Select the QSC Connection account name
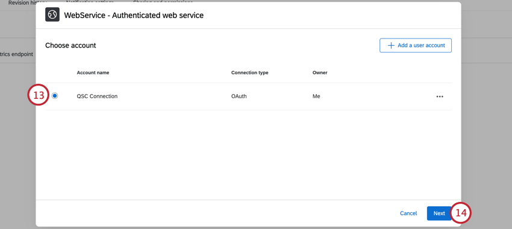The image size is (512, 229). (97, 96)
